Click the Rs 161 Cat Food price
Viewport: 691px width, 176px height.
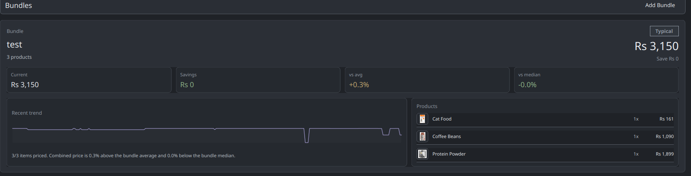(666, 119)
